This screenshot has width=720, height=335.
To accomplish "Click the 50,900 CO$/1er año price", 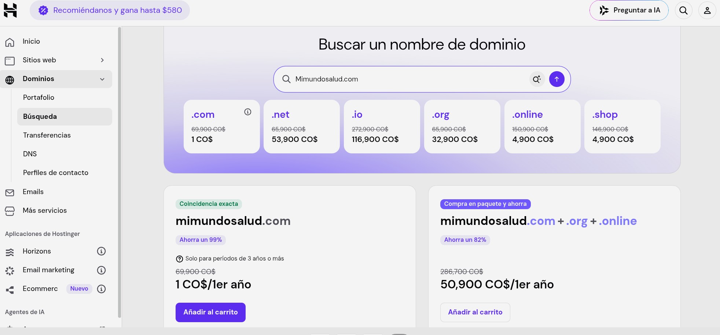I will (x=497, y=284).
